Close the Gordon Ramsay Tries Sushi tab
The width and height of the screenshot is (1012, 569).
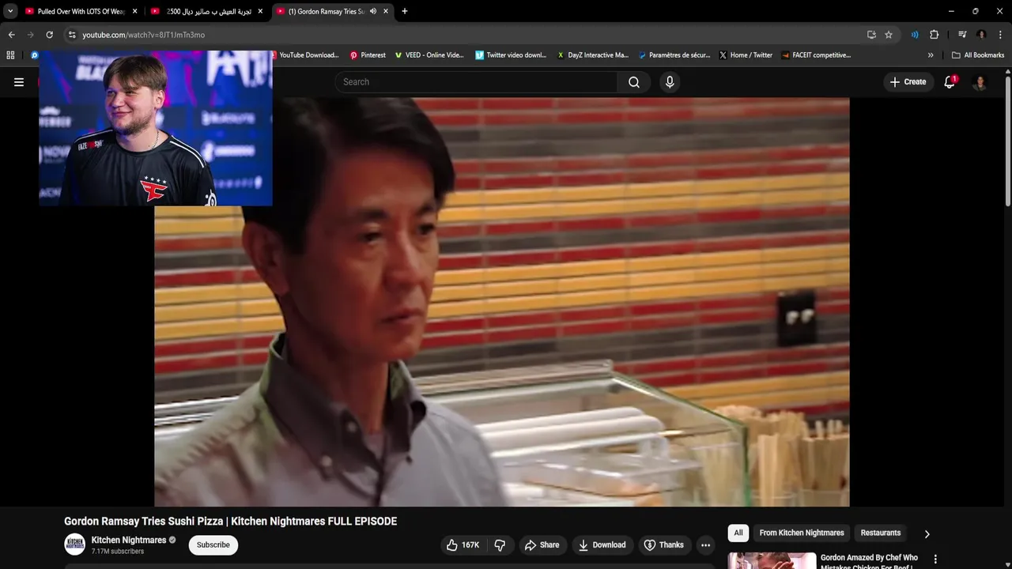pyautogui.click(x=386, y=11)
